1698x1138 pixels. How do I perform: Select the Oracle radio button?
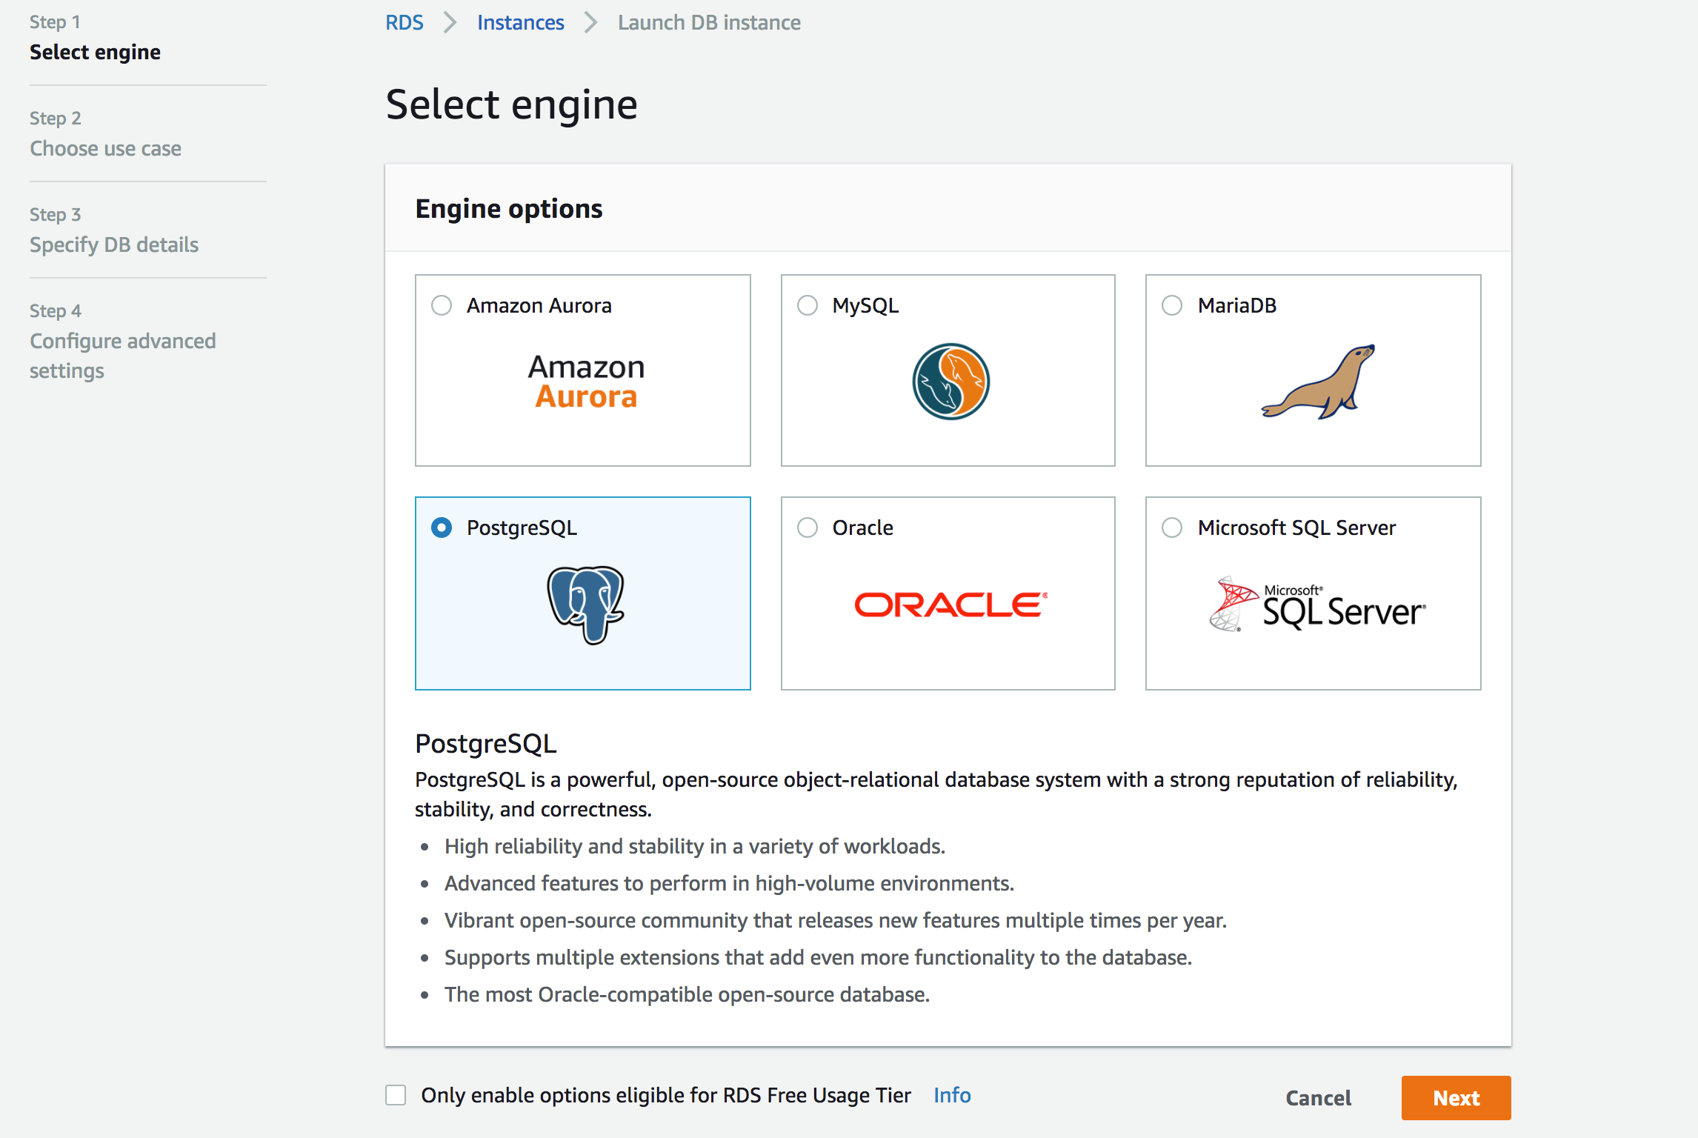[807, 528]
